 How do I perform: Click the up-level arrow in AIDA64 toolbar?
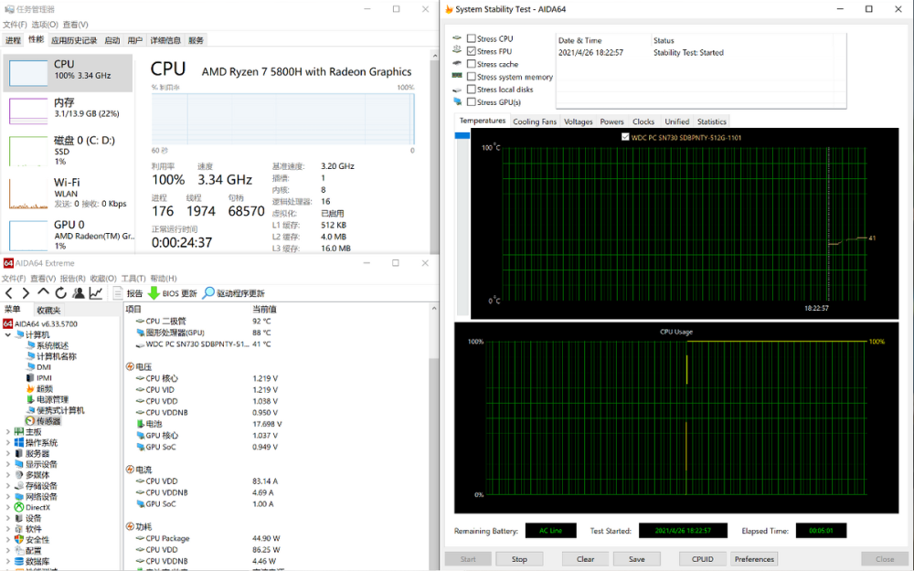tap(43, 292)
